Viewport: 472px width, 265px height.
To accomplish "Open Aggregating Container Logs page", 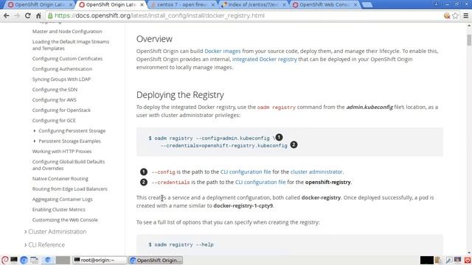I will 62,199.
